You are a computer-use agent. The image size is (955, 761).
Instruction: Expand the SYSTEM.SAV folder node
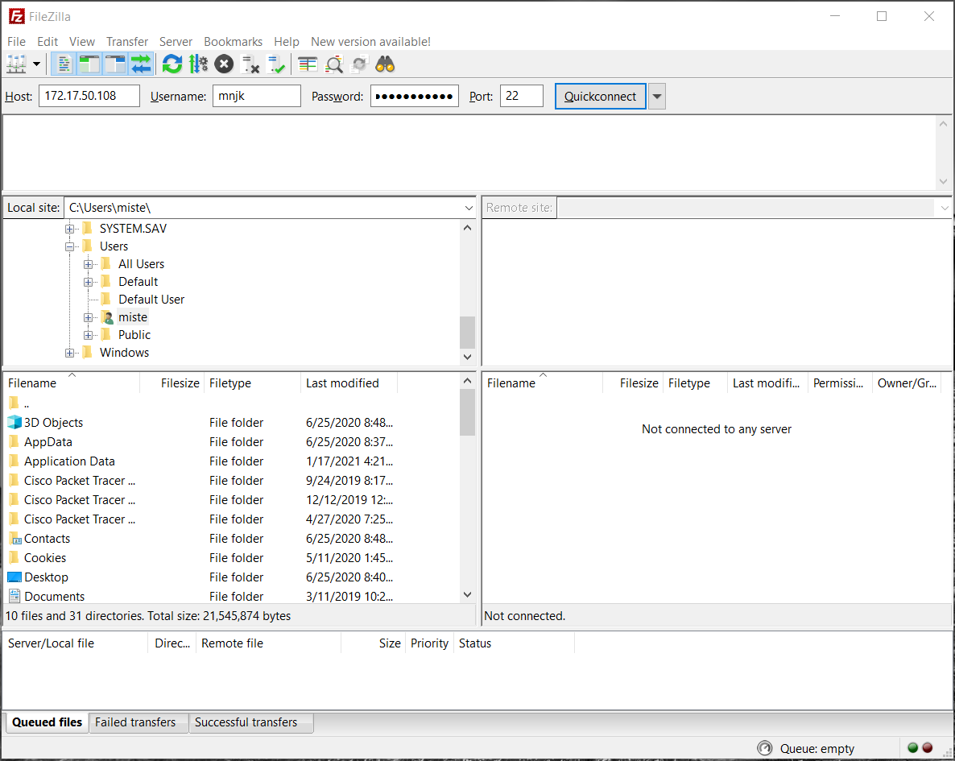tap(69, 229)
